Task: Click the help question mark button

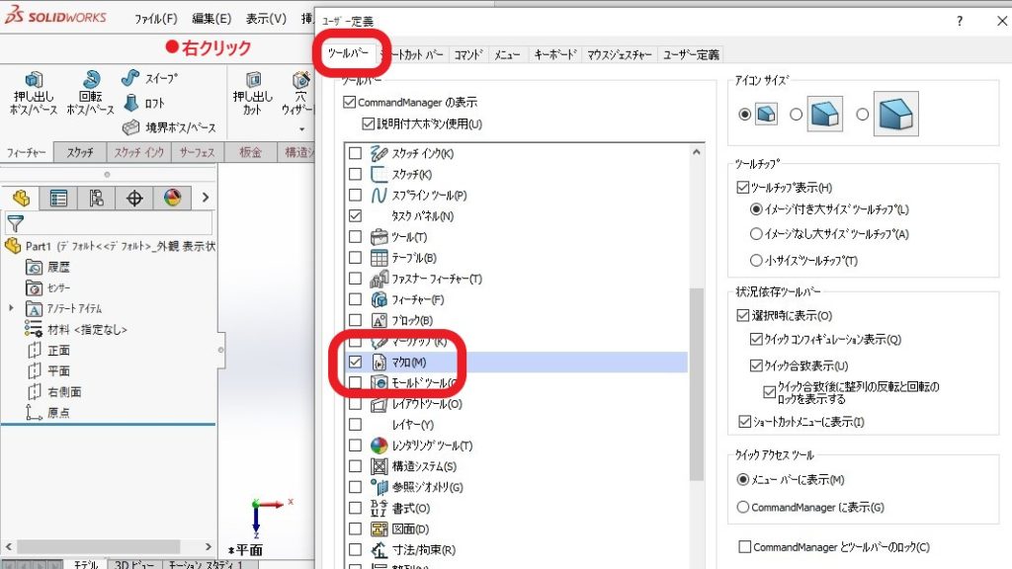Action: point(959,21)
